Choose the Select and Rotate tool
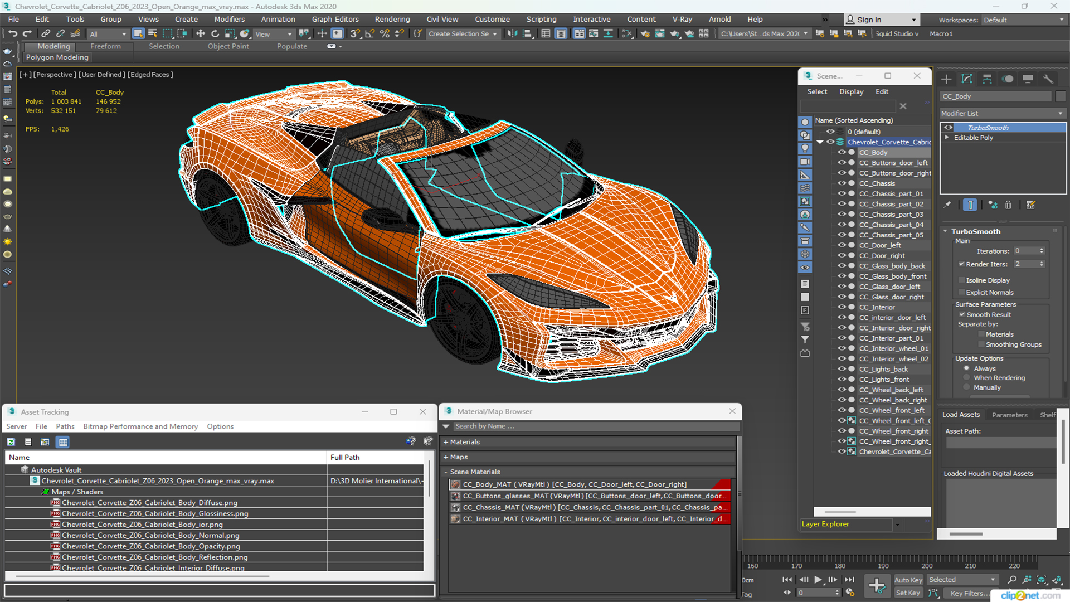Screen dimensions: 1070x602 point(215,34)
